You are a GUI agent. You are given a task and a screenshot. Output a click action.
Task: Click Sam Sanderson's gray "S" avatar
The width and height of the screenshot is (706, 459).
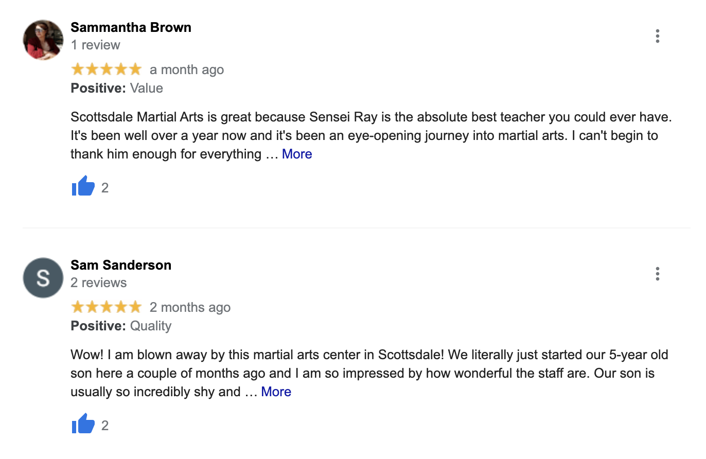click(x=43, y=278)
